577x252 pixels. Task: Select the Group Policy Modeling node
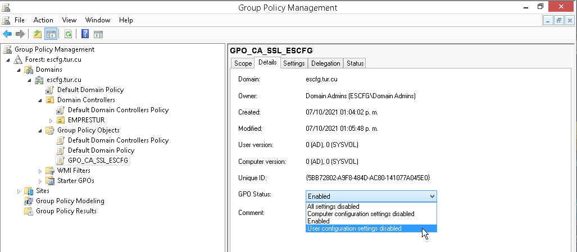tap(70, 201)
